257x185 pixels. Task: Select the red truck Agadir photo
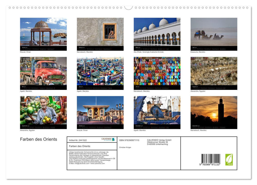click(x=43, y=73)
